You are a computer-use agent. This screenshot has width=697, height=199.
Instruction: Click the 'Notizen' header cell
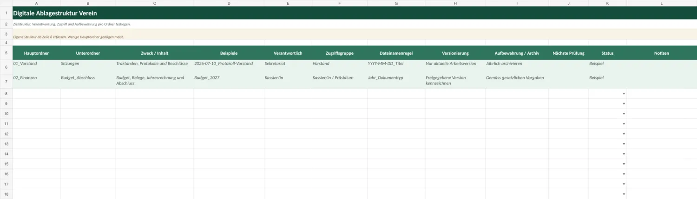click(662, 53)
